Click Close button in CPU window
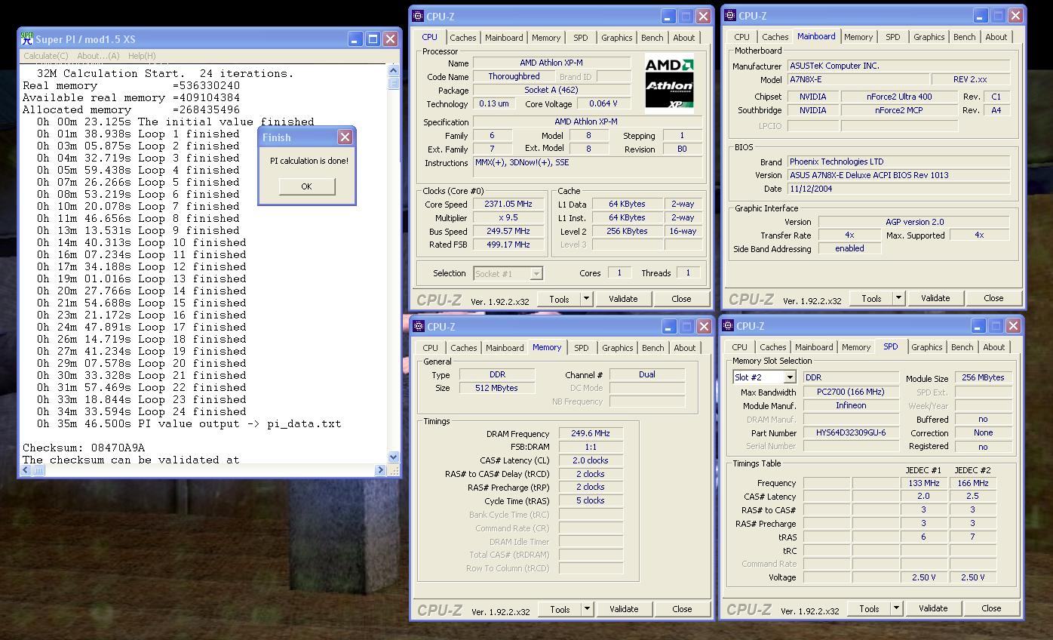This screenshot has height=640, width=1053. [x=681, y=299]
